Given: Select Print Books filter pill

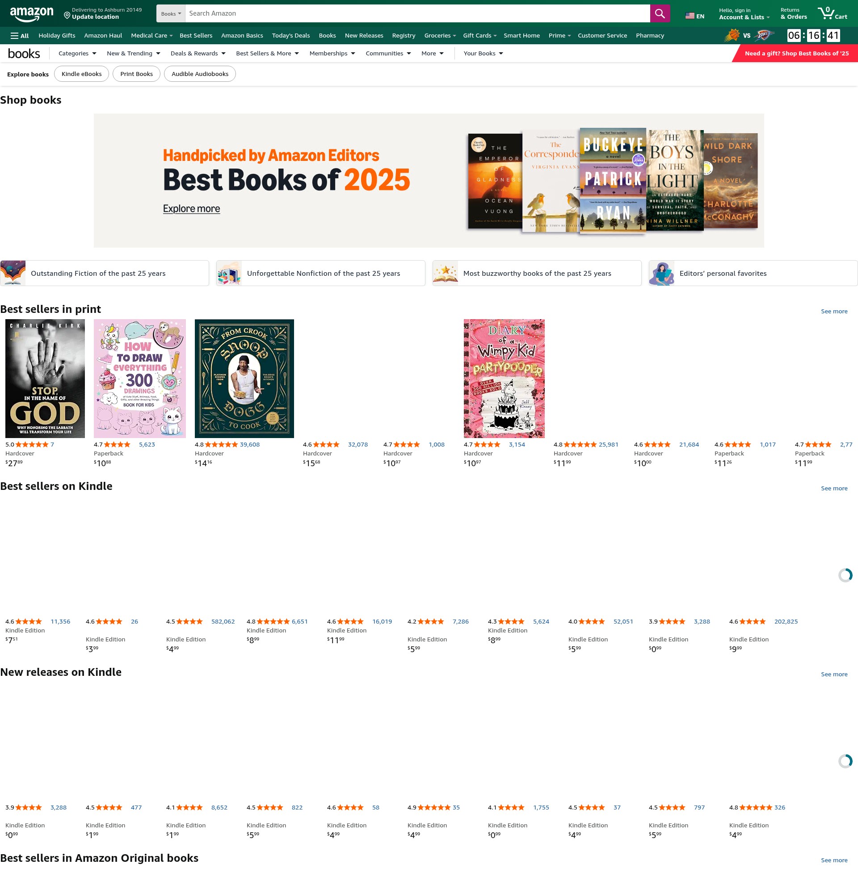Looking at the screenshot, I should [x=137, y=74].
